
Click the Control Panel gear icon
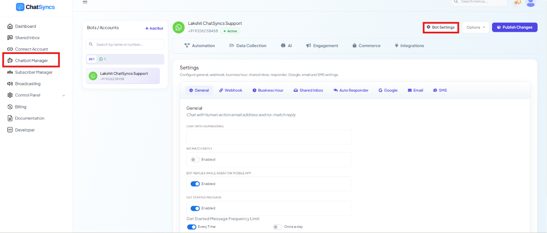pos(10,95)
